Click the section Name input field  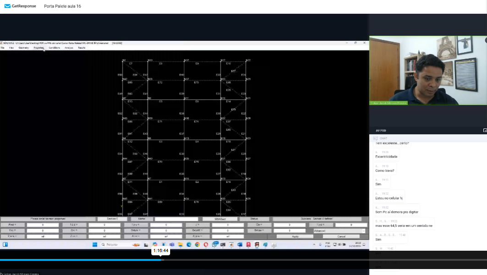click(176, 219)
